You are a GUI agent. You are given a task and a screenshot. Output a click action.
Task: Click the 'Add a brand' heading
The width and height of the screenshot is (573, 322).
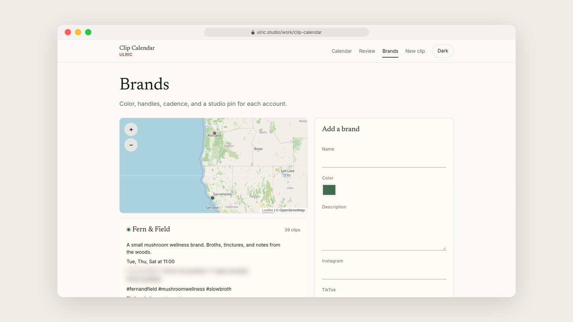(341, 129)
